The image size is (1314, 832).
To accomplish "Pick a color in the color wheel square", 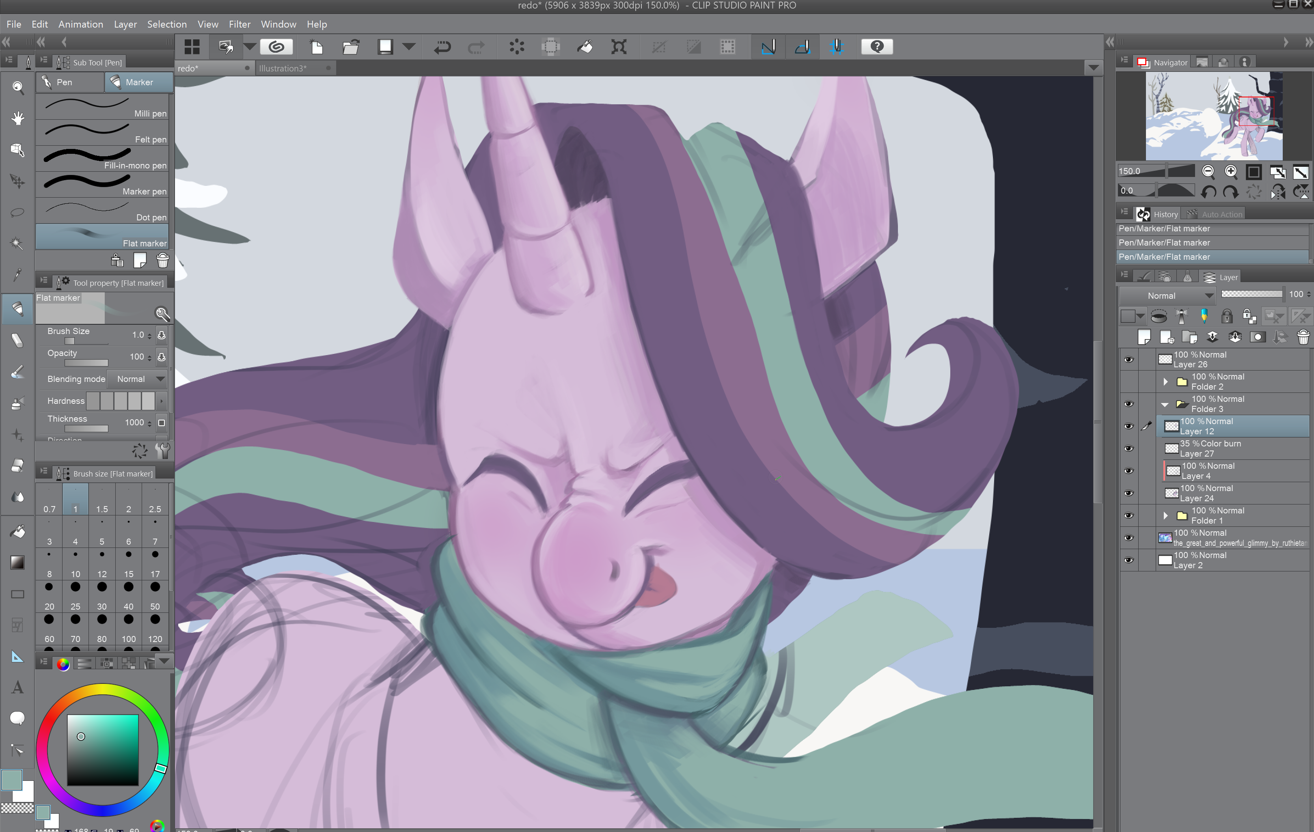I will click(x=103, y=750).
